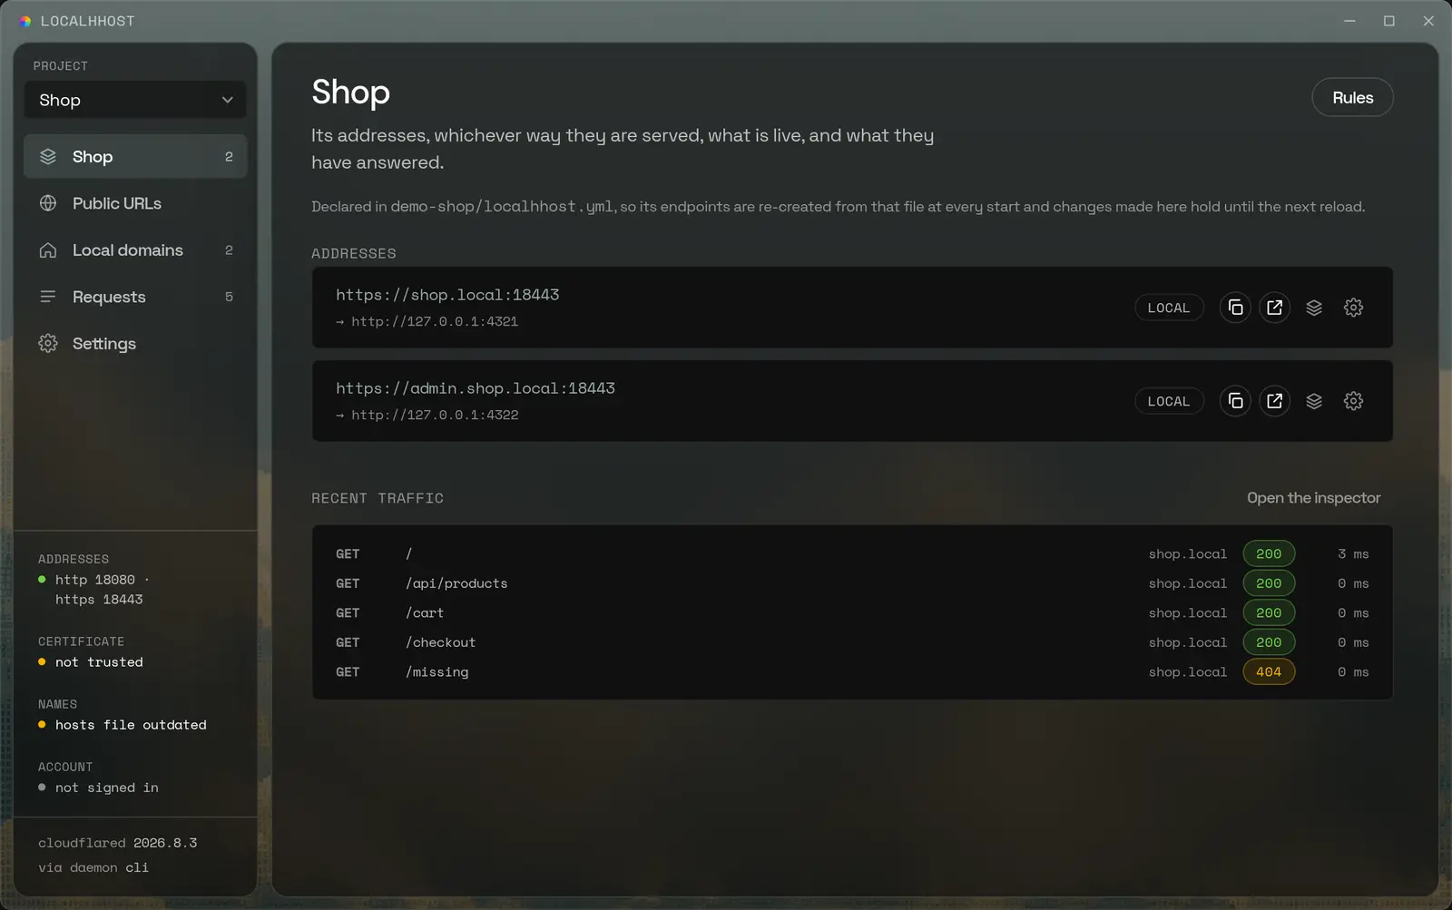Click 'http 18080' address status

pyautogui.click(x=95, y=580)
